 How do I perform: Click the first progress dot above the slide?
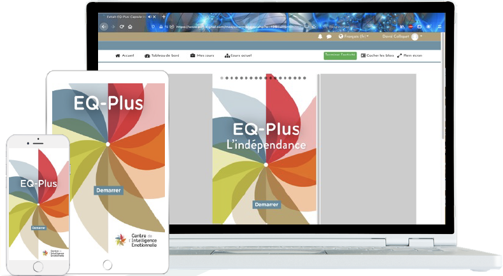click(222, 78)
